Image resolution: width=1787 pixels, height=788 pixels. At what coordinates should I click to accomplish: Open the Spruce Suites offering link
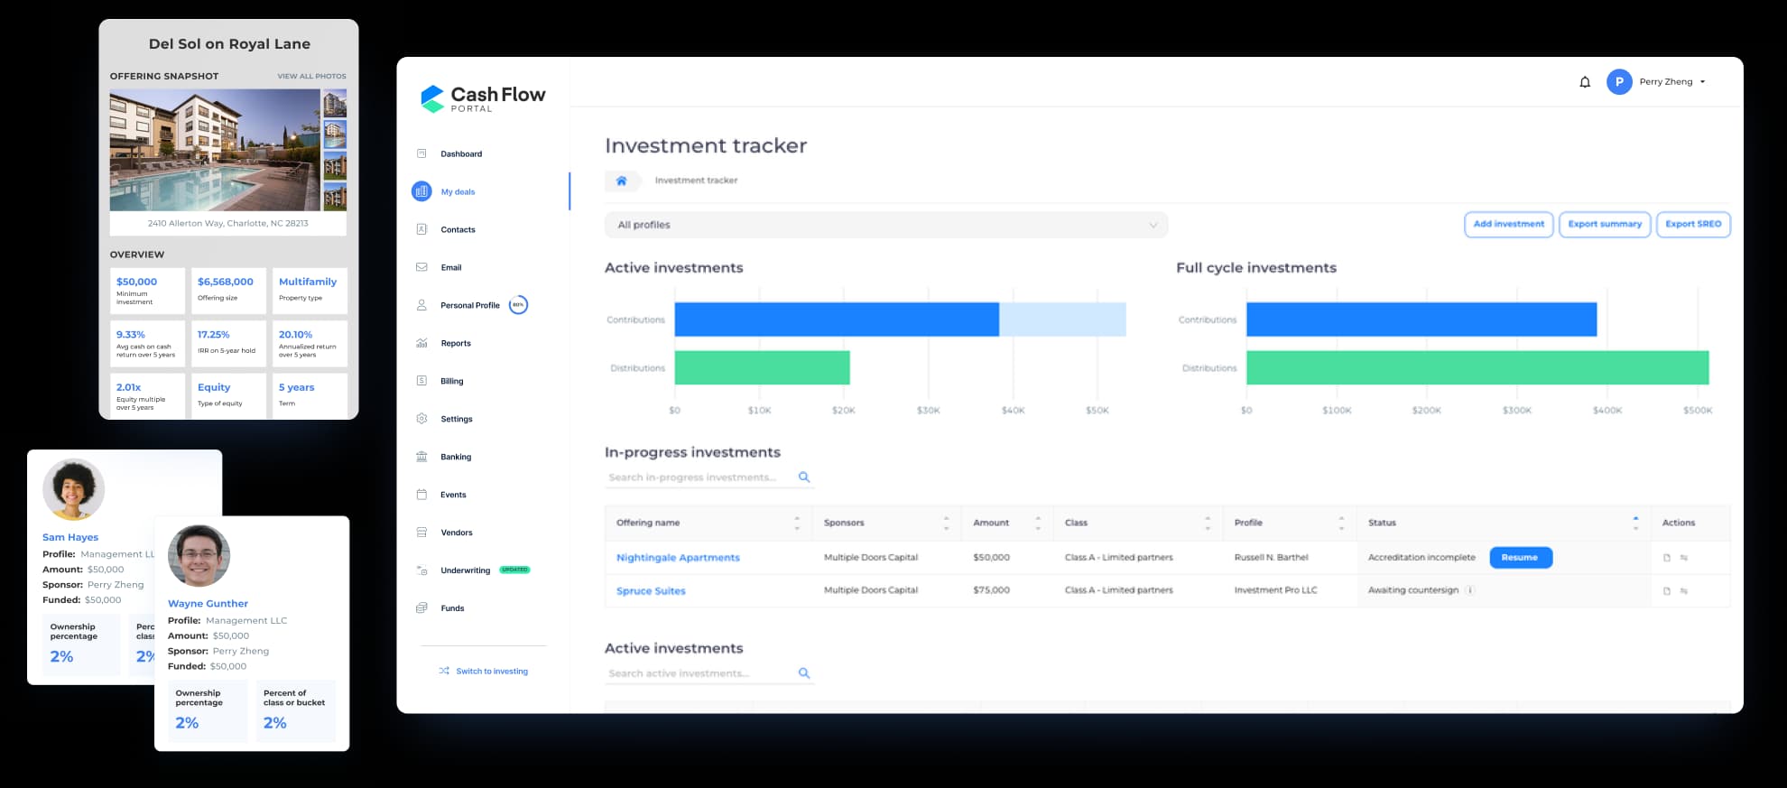[651, 591]
